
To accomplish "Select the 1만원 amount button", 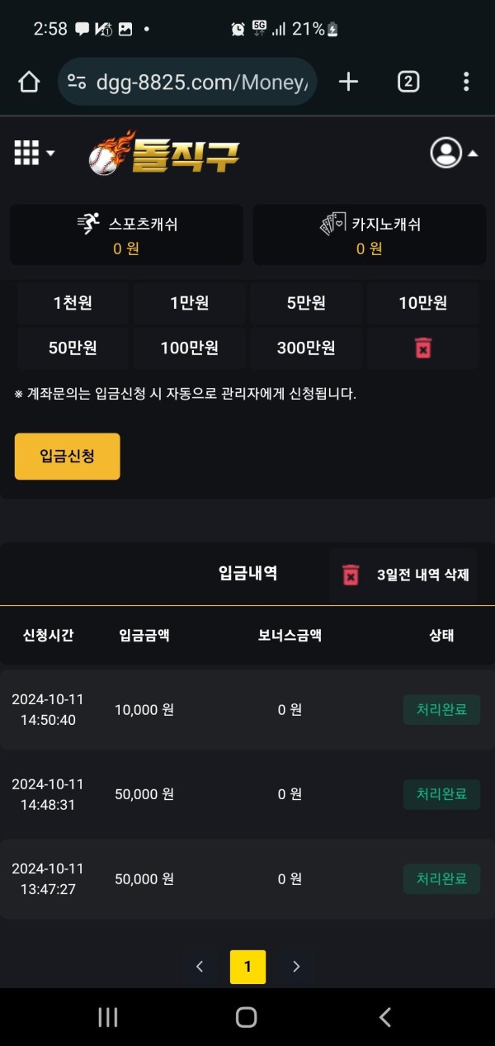I will coord(189,303).
